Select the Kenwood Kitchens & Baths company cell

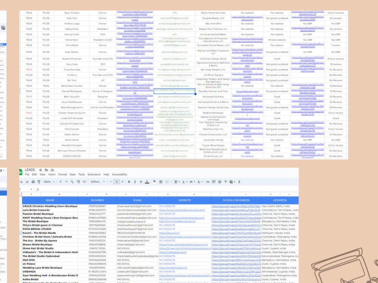pos(213,102)
